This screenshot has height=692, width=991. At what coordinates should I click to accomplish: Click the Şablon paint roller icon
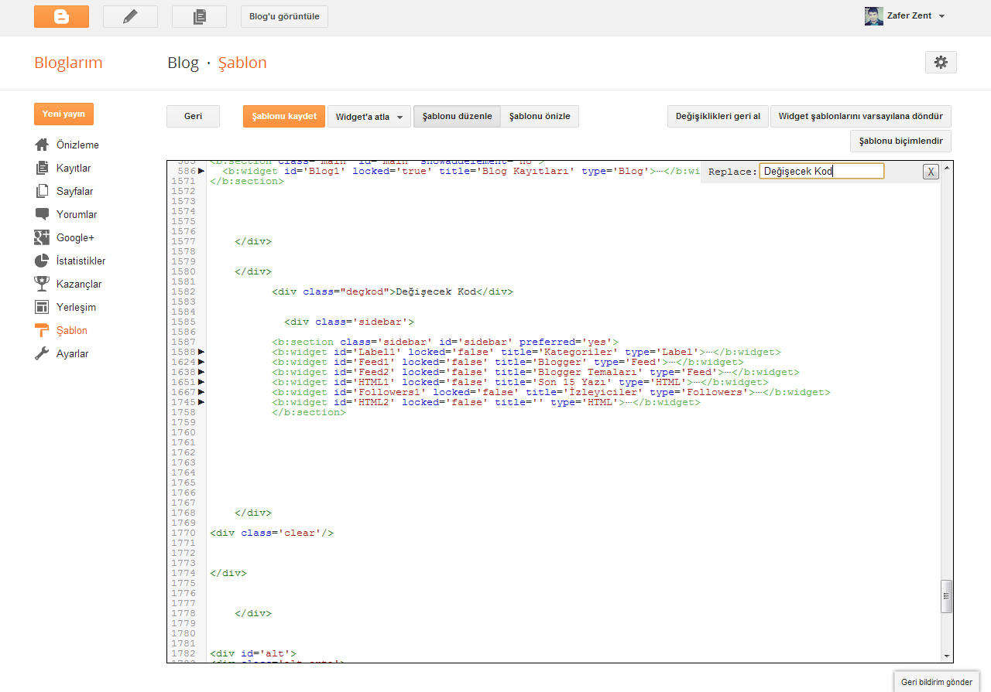[x=42, y=330]
